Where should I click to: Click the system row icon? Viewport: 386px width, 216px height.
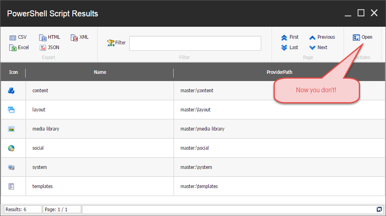click(11, 167)
